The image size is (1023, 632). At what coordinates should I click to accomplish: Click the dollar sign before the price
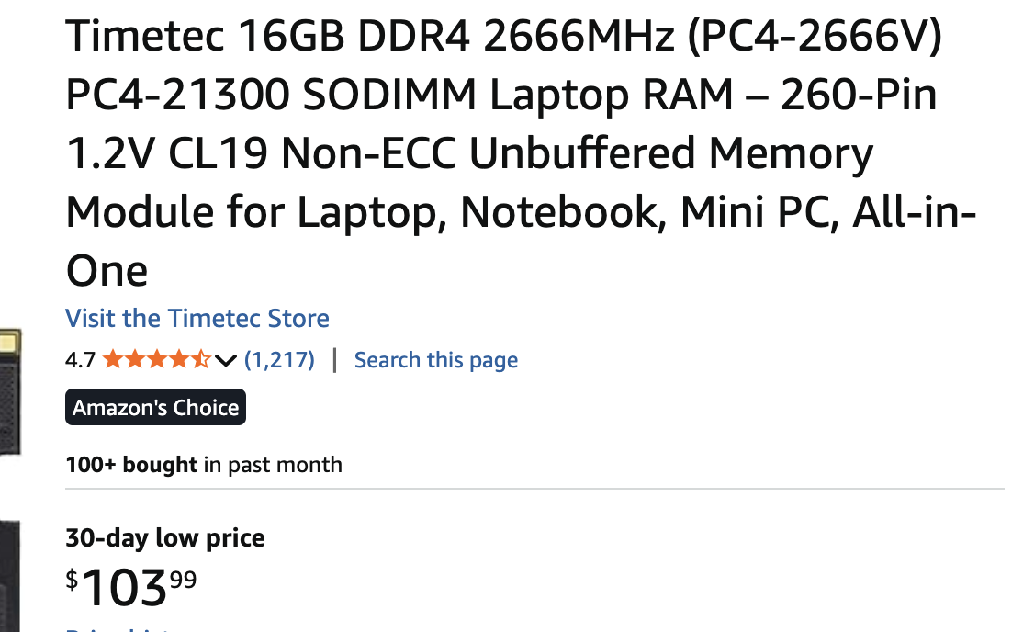[x=72, y=579]
